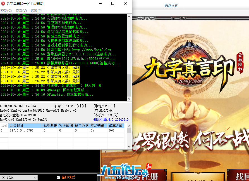
Task: Click the DX app icon in title bar
Action: (x=3, y=3)
